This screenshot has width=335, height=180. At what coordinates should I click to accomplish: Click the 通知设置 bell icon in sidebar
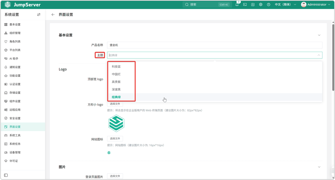(x=6, y=67)
